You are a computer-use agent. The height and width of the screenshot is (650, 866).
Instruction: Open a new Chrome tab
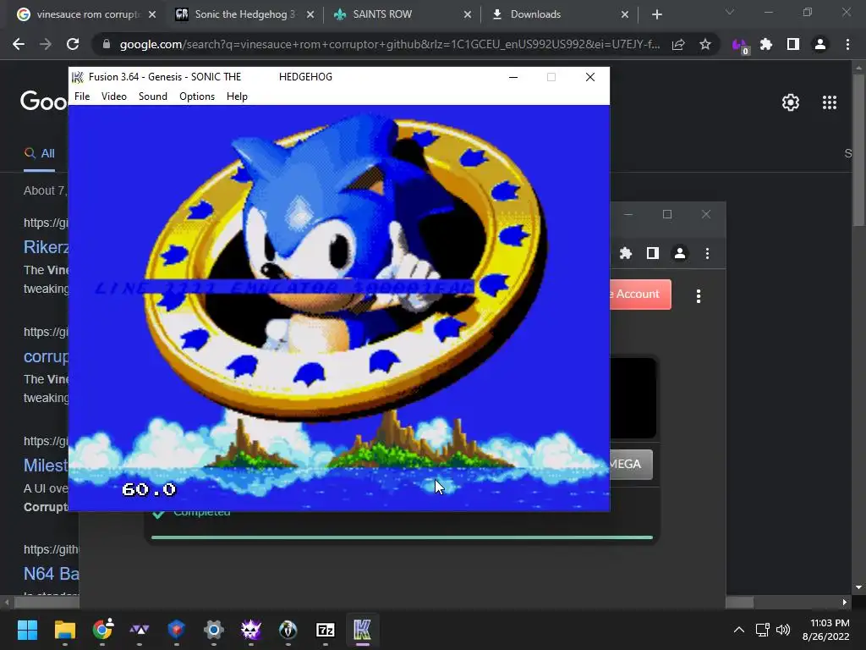[656, 14]
